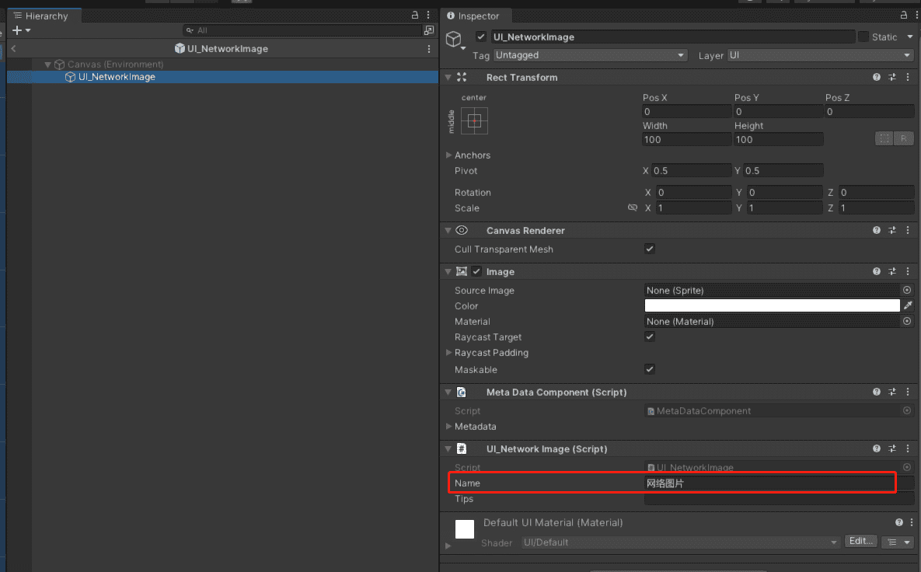The width and height of the screenshot is (921, 572).
Task: Open the Layer dropdown
Action: [x=819, y=55]
